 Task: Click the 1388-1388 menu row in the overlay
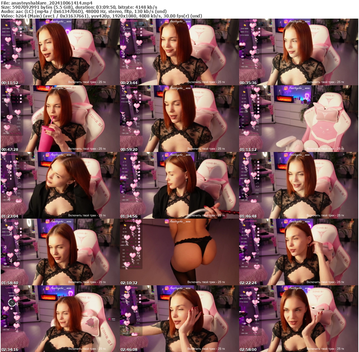point(9,67)
